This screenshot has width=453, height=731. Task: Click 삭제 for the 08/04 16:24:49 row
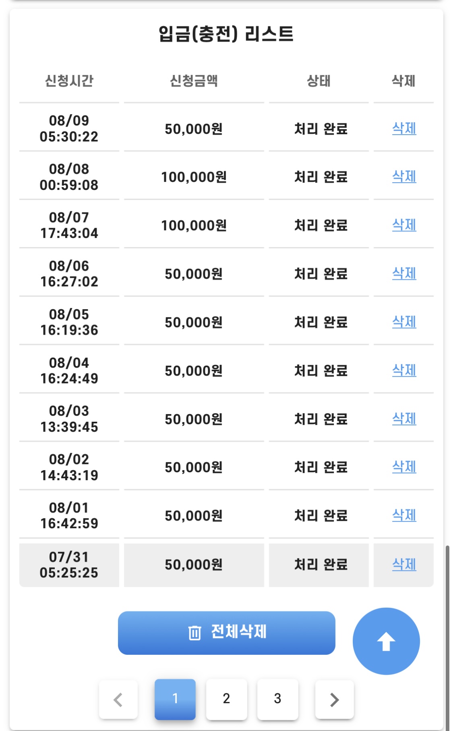(x=404, y=371)
